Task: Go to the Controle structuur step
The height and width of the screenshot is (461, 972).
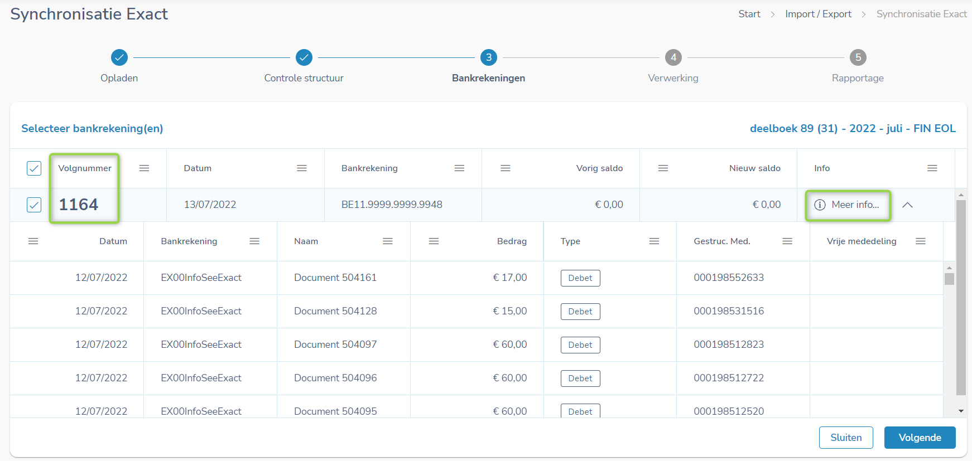Action: coord(304,57)
